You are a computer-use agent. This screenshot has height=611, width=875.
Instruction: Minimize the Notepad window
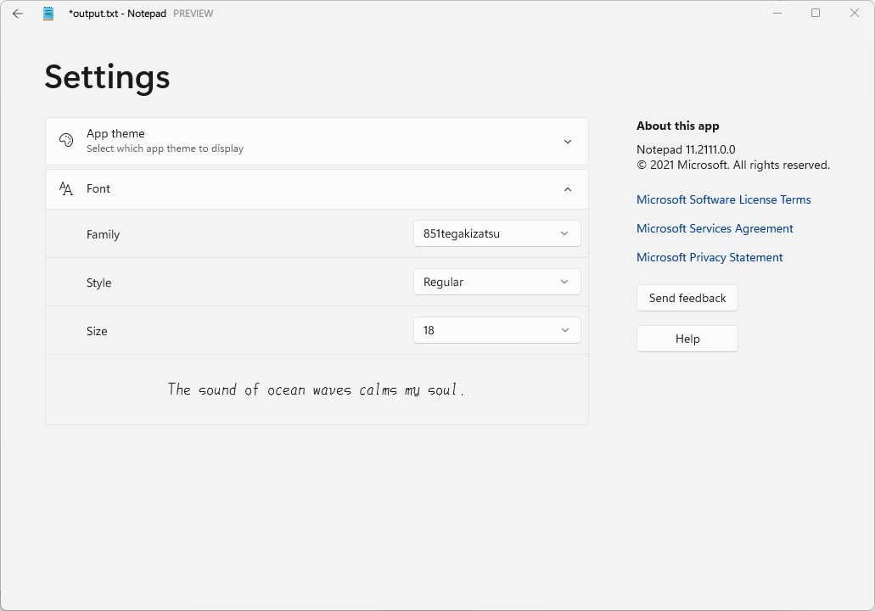(x=777, y=13)
